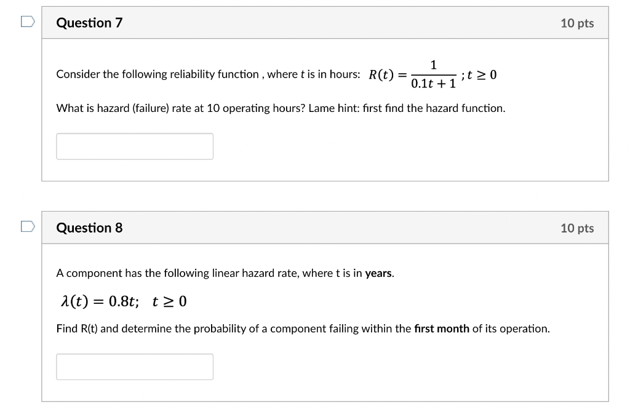Click the Question 8 title
The height and width of the screenshot is (417, 630).
(x=90, y=228)
